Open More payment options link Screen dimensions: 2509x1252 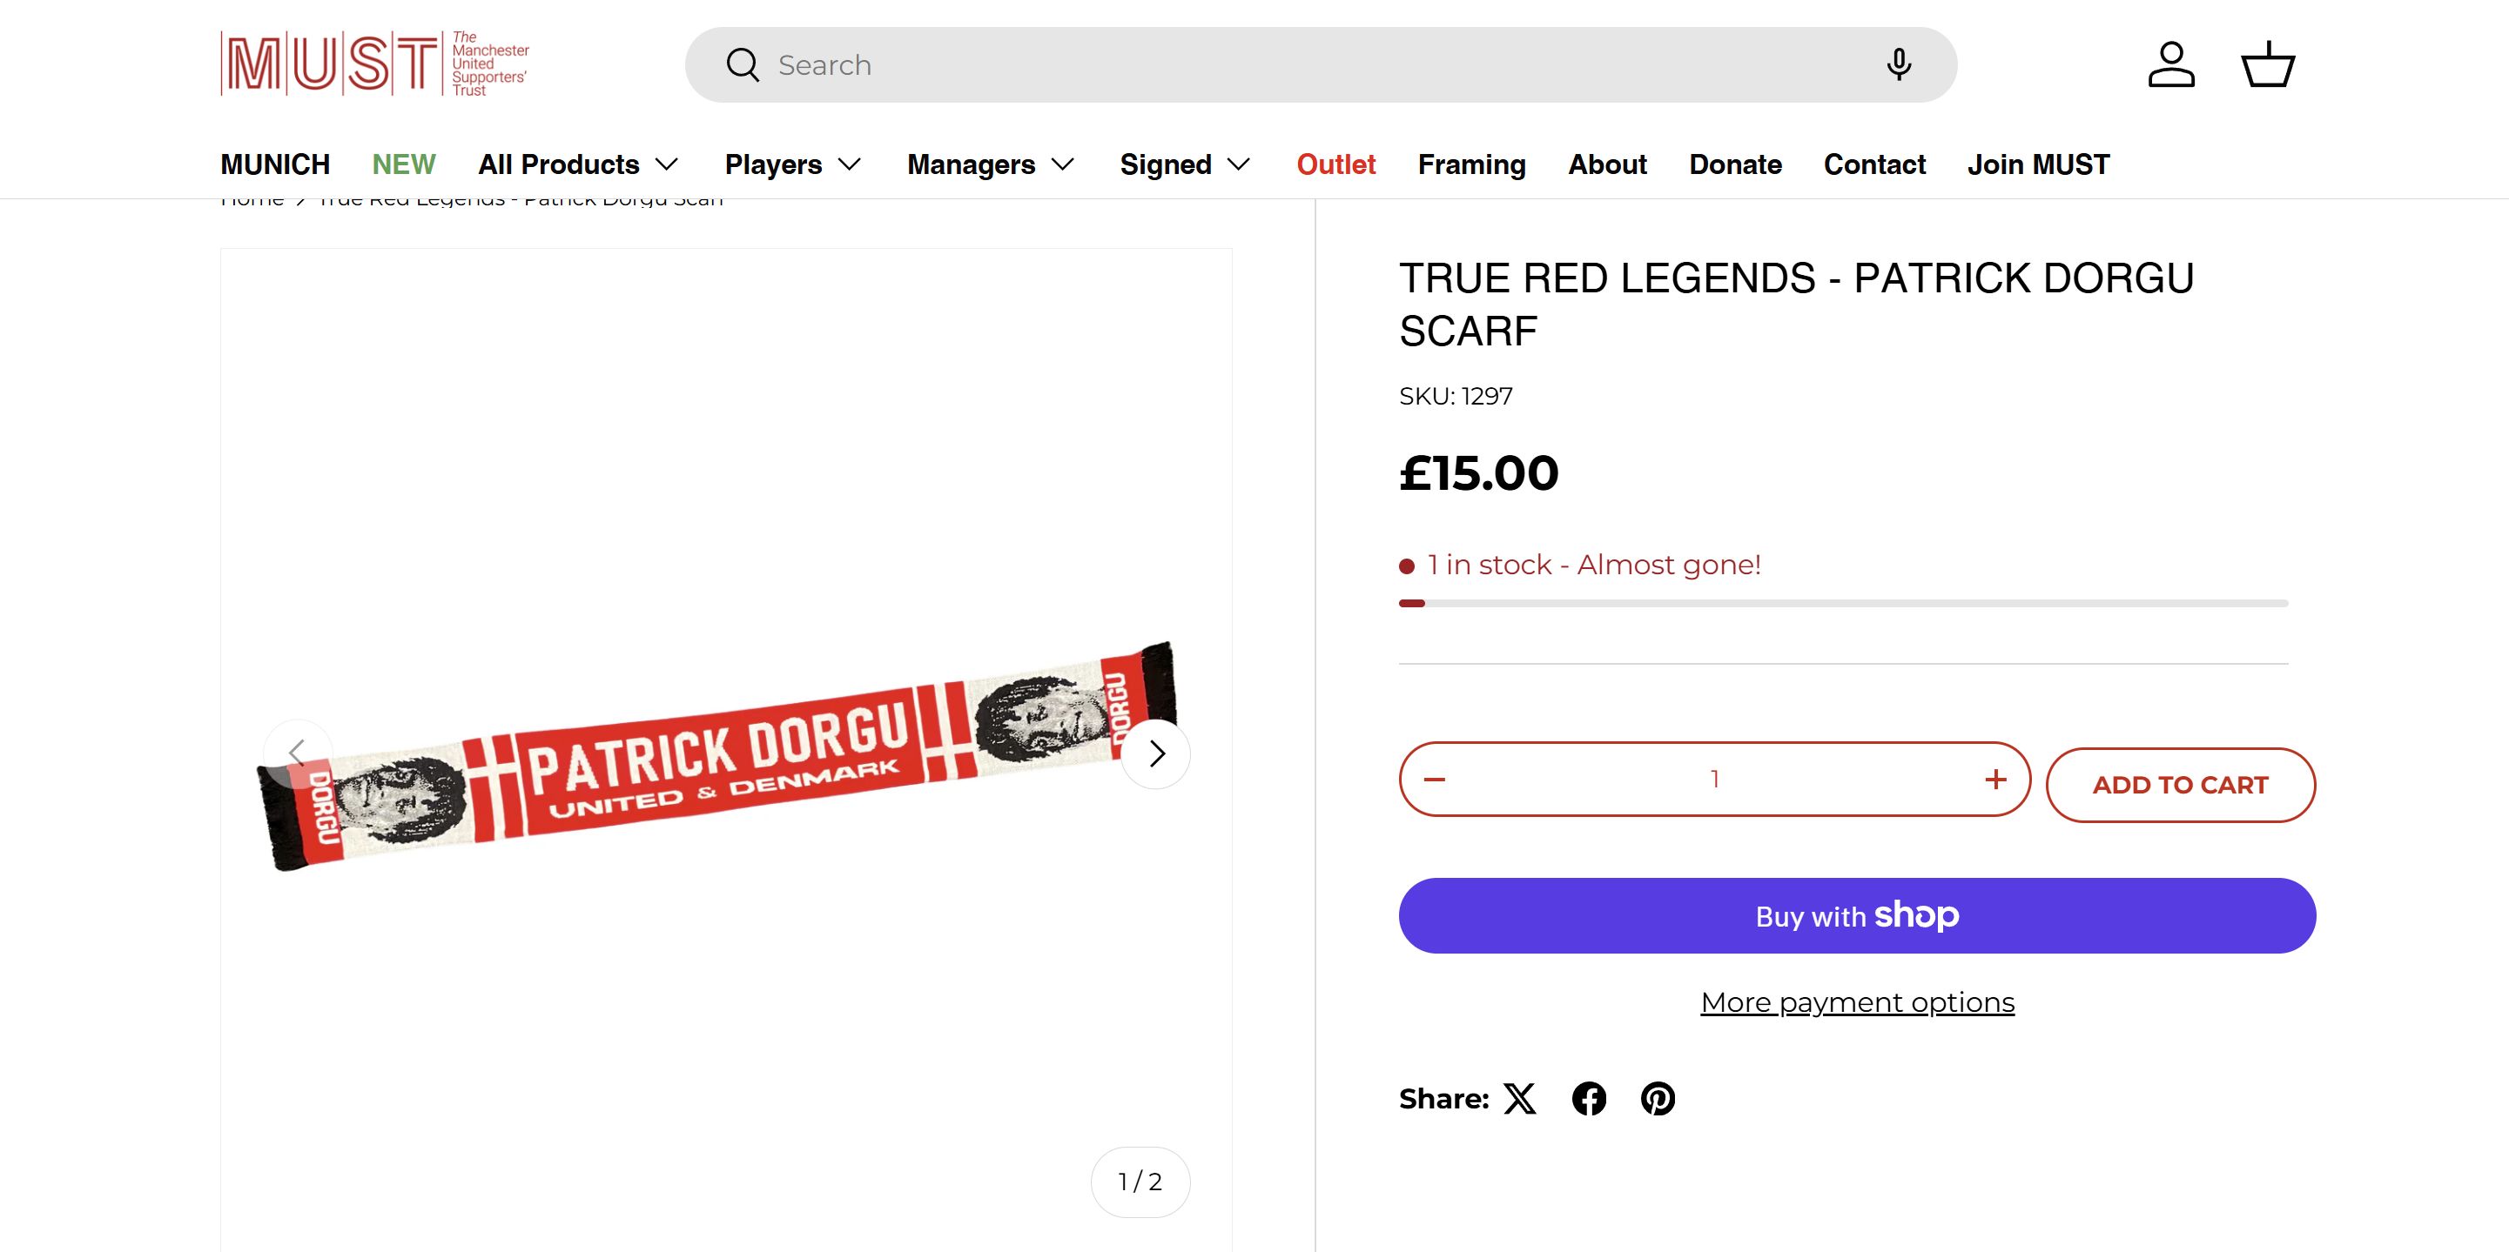coord(1856,1001)
